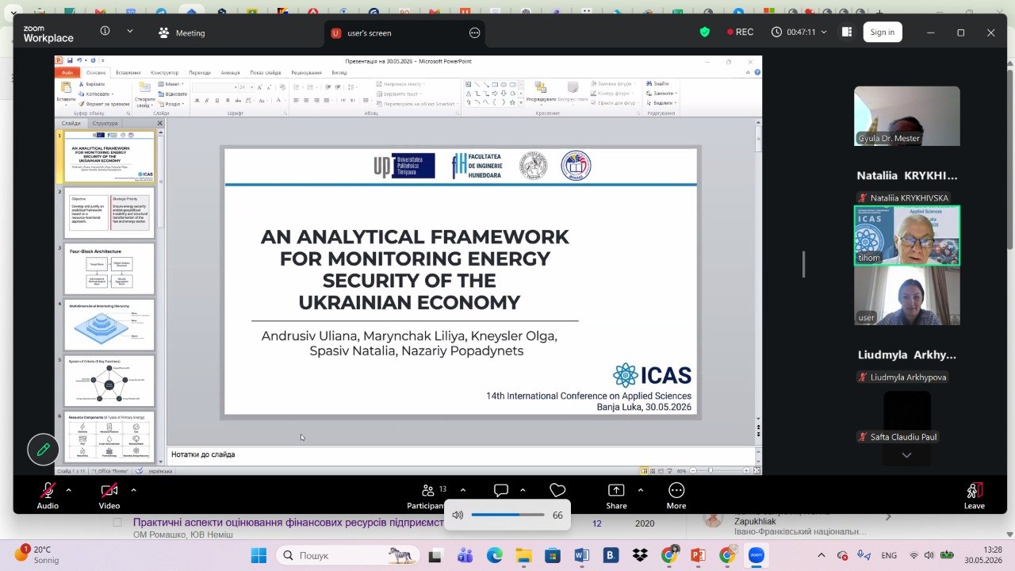The height and width of the screenshot is (571, 1015).
Task: Open Dropbox from the taskbar
Action: point(640,555)
